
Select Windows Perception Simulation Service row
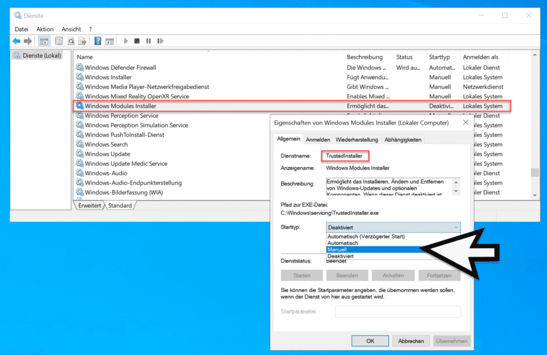pyautogui.click(x=173, y=125)
